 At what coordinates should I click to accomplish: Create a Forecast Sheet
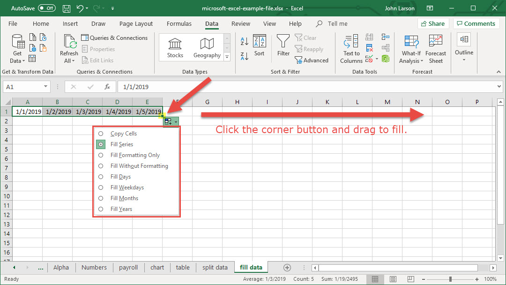(435, 49)
